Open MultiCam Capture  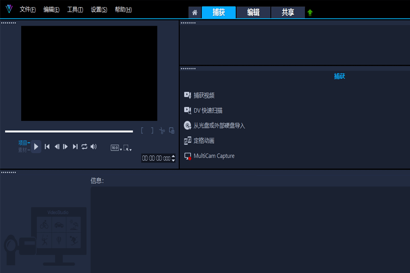(x=213, y=156)
